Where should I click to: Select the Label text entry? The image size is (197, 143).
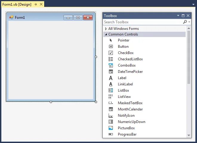[x=122, y=78]
